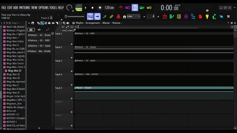Click the yellow multilink to controllers icon
The height and width of the screenshot is (133, 237).
pyautogui.click(x=111, y=17)
